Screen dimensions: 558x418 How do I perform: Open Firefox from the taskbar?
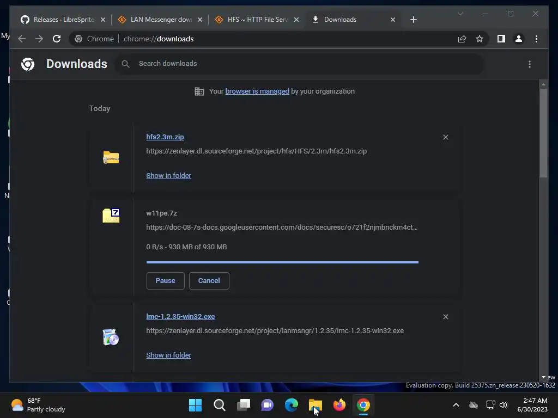(339, 405)
